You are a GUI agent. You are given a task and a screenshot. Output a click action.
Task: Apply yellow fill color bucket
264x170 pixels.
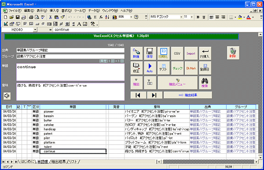(240, 17)
